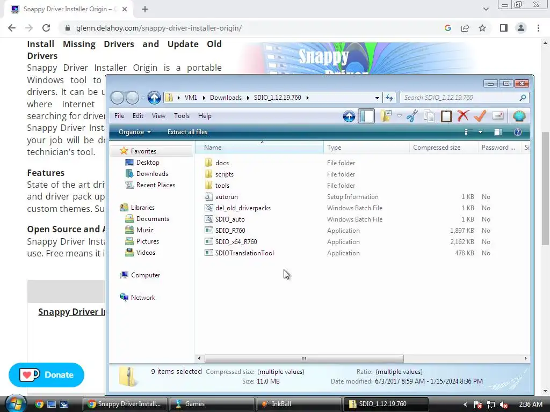Click the email envelope toolbar icon
This screenshot has height=412, width=550.
tap(498, 116)
